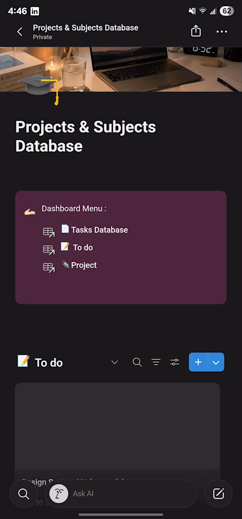242x519 pixels.
Task: Search within the To do database
Action: (x=137, y=362)
